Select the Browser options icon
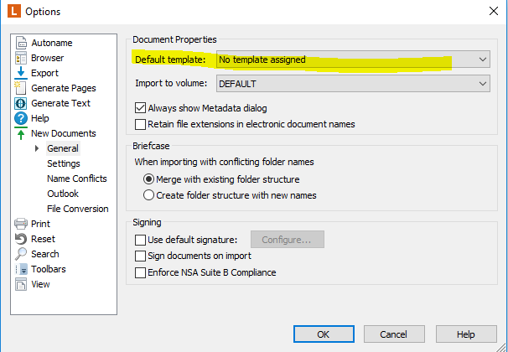508x352 pixels. (x=21, y=59)
